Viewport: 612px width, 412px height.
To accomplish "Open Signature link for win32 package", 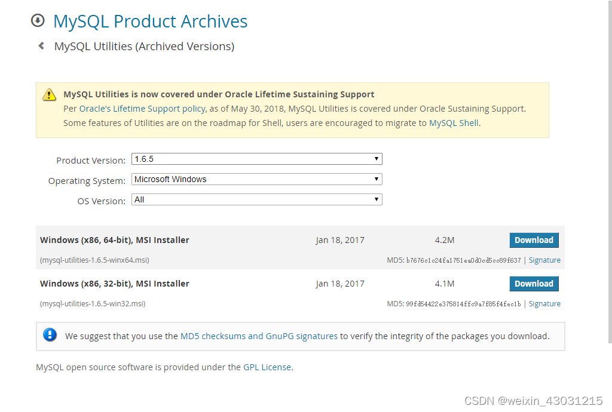I will (544, 304).
